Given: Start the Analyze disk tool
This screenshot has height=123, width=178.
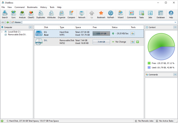Looking at the screenshot, I should 22,14.
